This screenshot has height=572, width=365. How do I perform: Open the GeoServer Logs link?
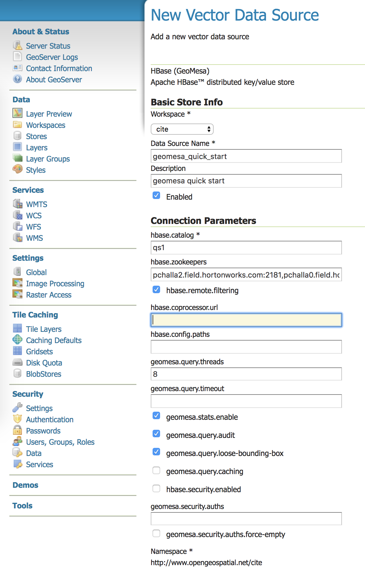click(52, 57)
